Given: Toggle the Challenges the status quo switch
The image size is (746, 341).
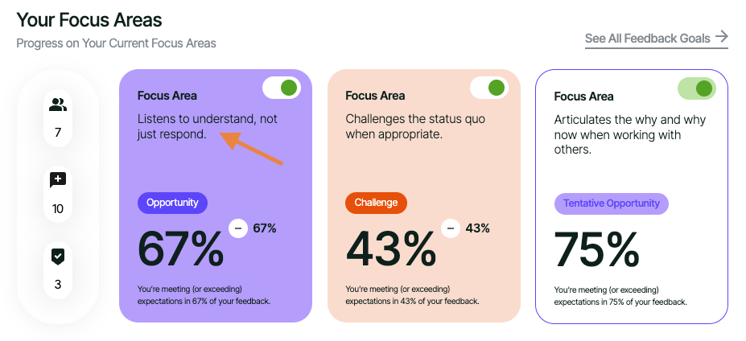Looking at the screenshot, I should pyautogui.click(x=489, y=88).
